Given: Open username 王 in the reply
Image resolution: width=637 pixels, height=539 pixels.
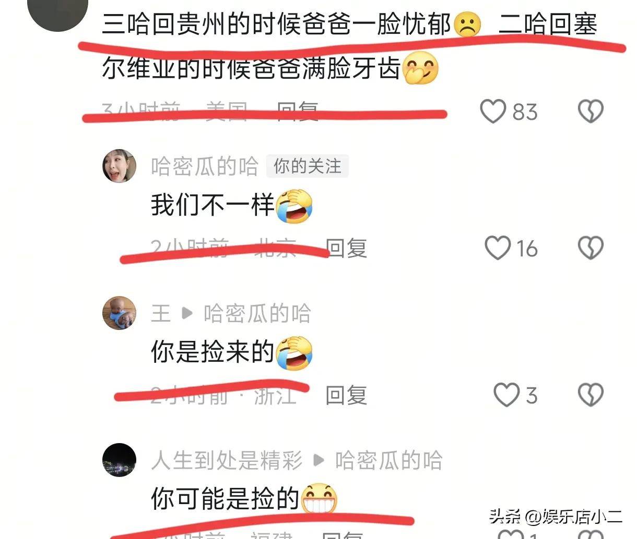Looking at the screenshot, I should [161, 313].
